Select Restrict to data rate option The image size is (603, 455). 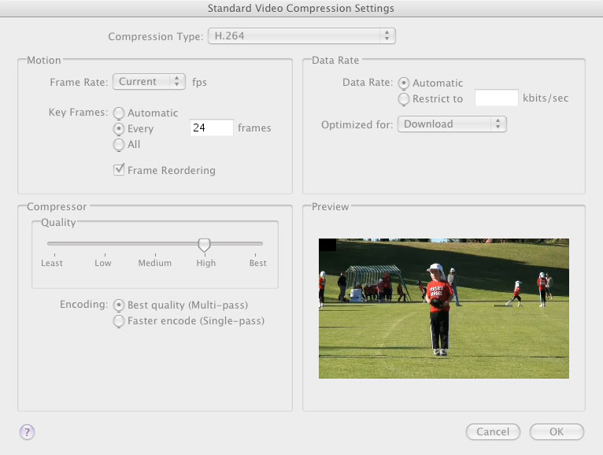pos(403,99)
